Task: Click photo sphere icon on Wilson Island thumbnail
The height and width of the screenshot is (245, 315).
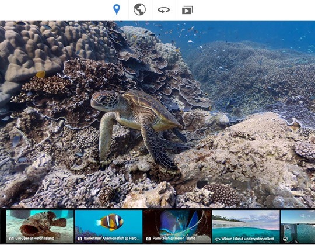Action: pos(218,239)
